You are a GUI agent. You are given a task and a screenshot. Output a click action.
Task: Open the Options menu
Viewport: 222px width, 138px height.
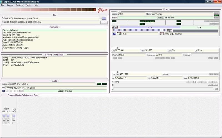(x=19, y=5)
